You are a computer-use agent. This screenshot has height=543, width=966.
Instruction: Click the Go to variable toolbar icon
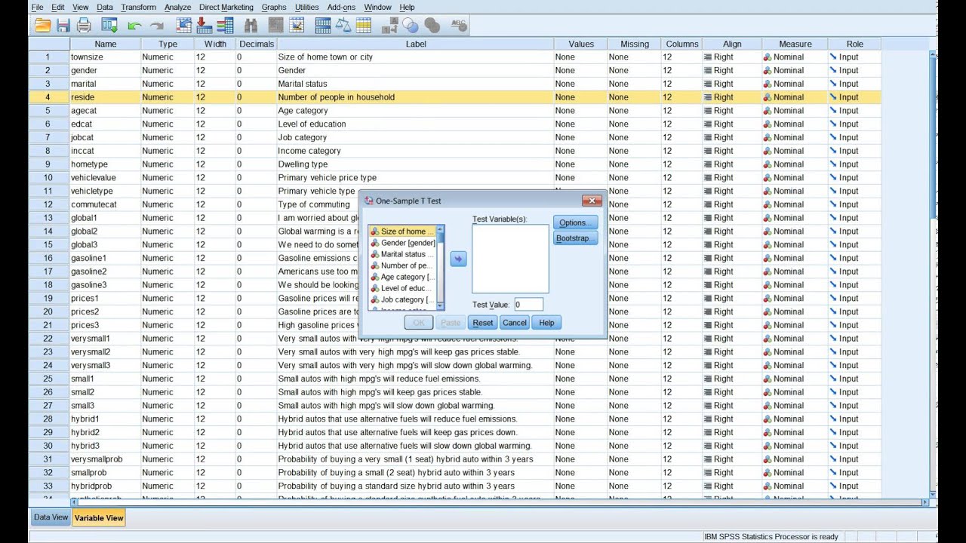pos(204,26)
